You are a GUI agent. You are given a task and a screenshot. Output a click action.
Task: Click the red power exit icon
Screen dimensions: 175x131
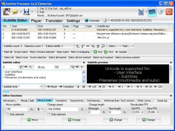click(x=169, y=12)
